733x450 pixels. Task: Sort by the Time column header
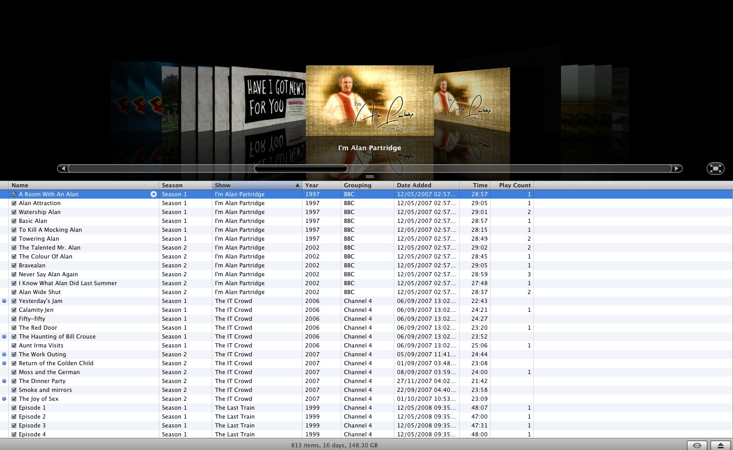(x=475, y=185)
